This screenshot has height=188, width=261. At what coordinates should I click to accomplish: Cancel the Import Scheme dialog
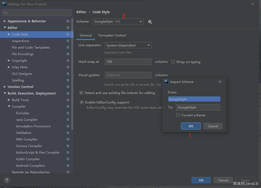213,126
